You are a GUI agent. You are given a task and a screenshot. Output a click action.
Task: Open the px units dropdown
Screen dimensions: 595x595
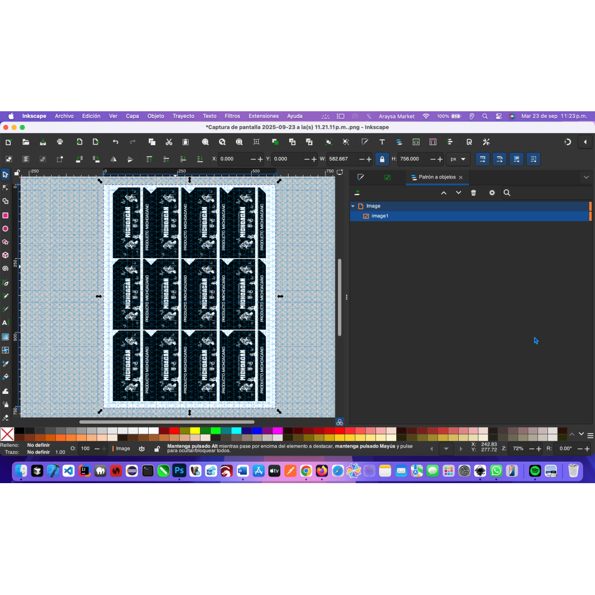[458, 159]
